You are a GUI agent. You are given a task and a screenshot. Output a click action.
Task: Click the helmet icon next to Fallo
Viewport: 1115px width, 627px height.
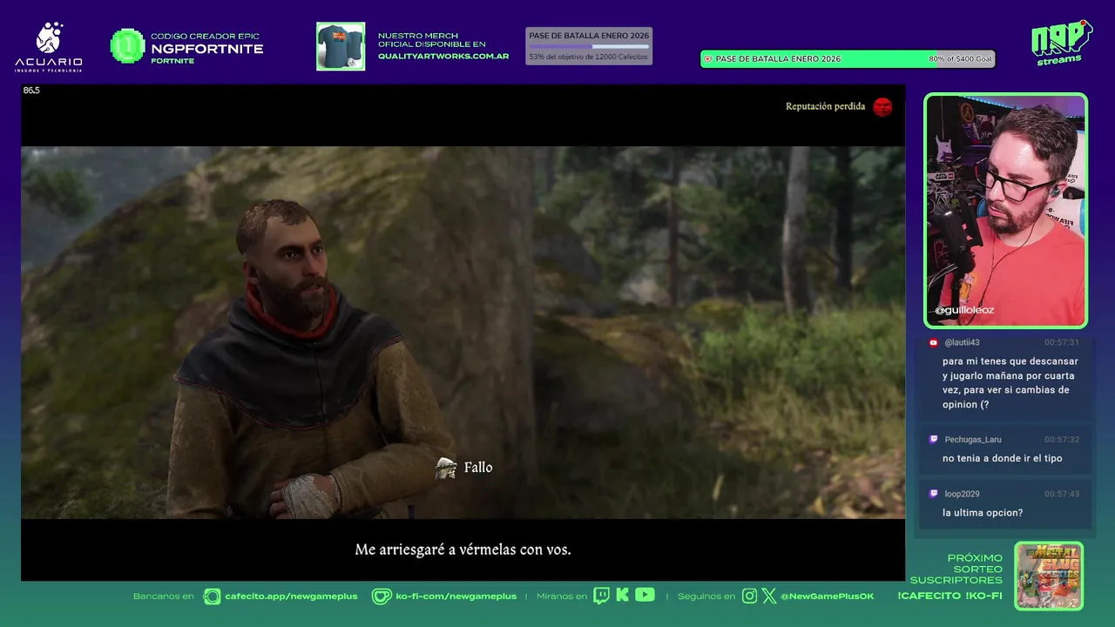coord(446,468)
